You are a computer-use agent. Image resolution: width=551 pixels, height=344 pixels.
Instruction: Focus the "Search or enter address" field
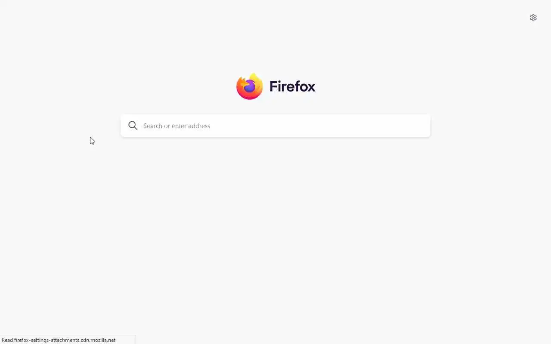pyautogui.click(x=275, y=126)
